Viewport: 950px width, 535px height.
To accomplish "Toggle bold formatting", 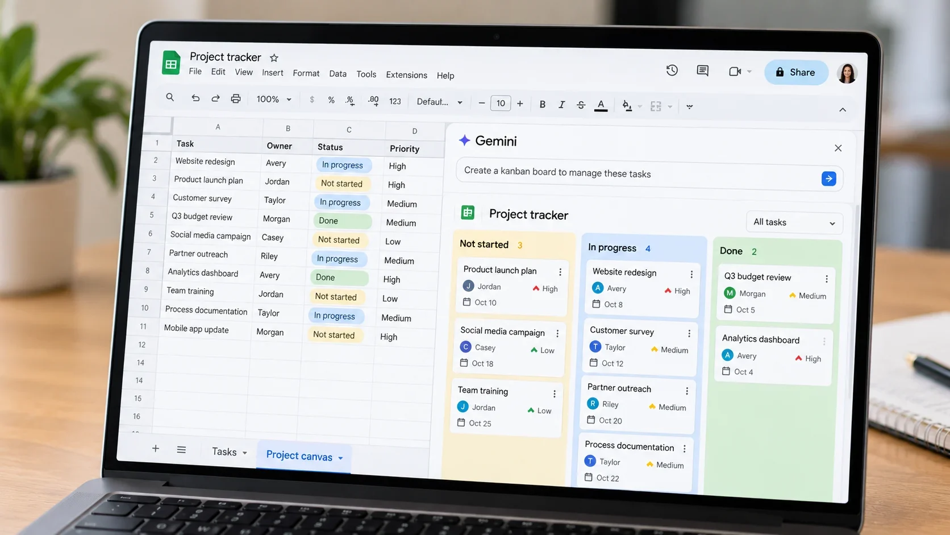I will pyautogui.click(x=543, y=104).
